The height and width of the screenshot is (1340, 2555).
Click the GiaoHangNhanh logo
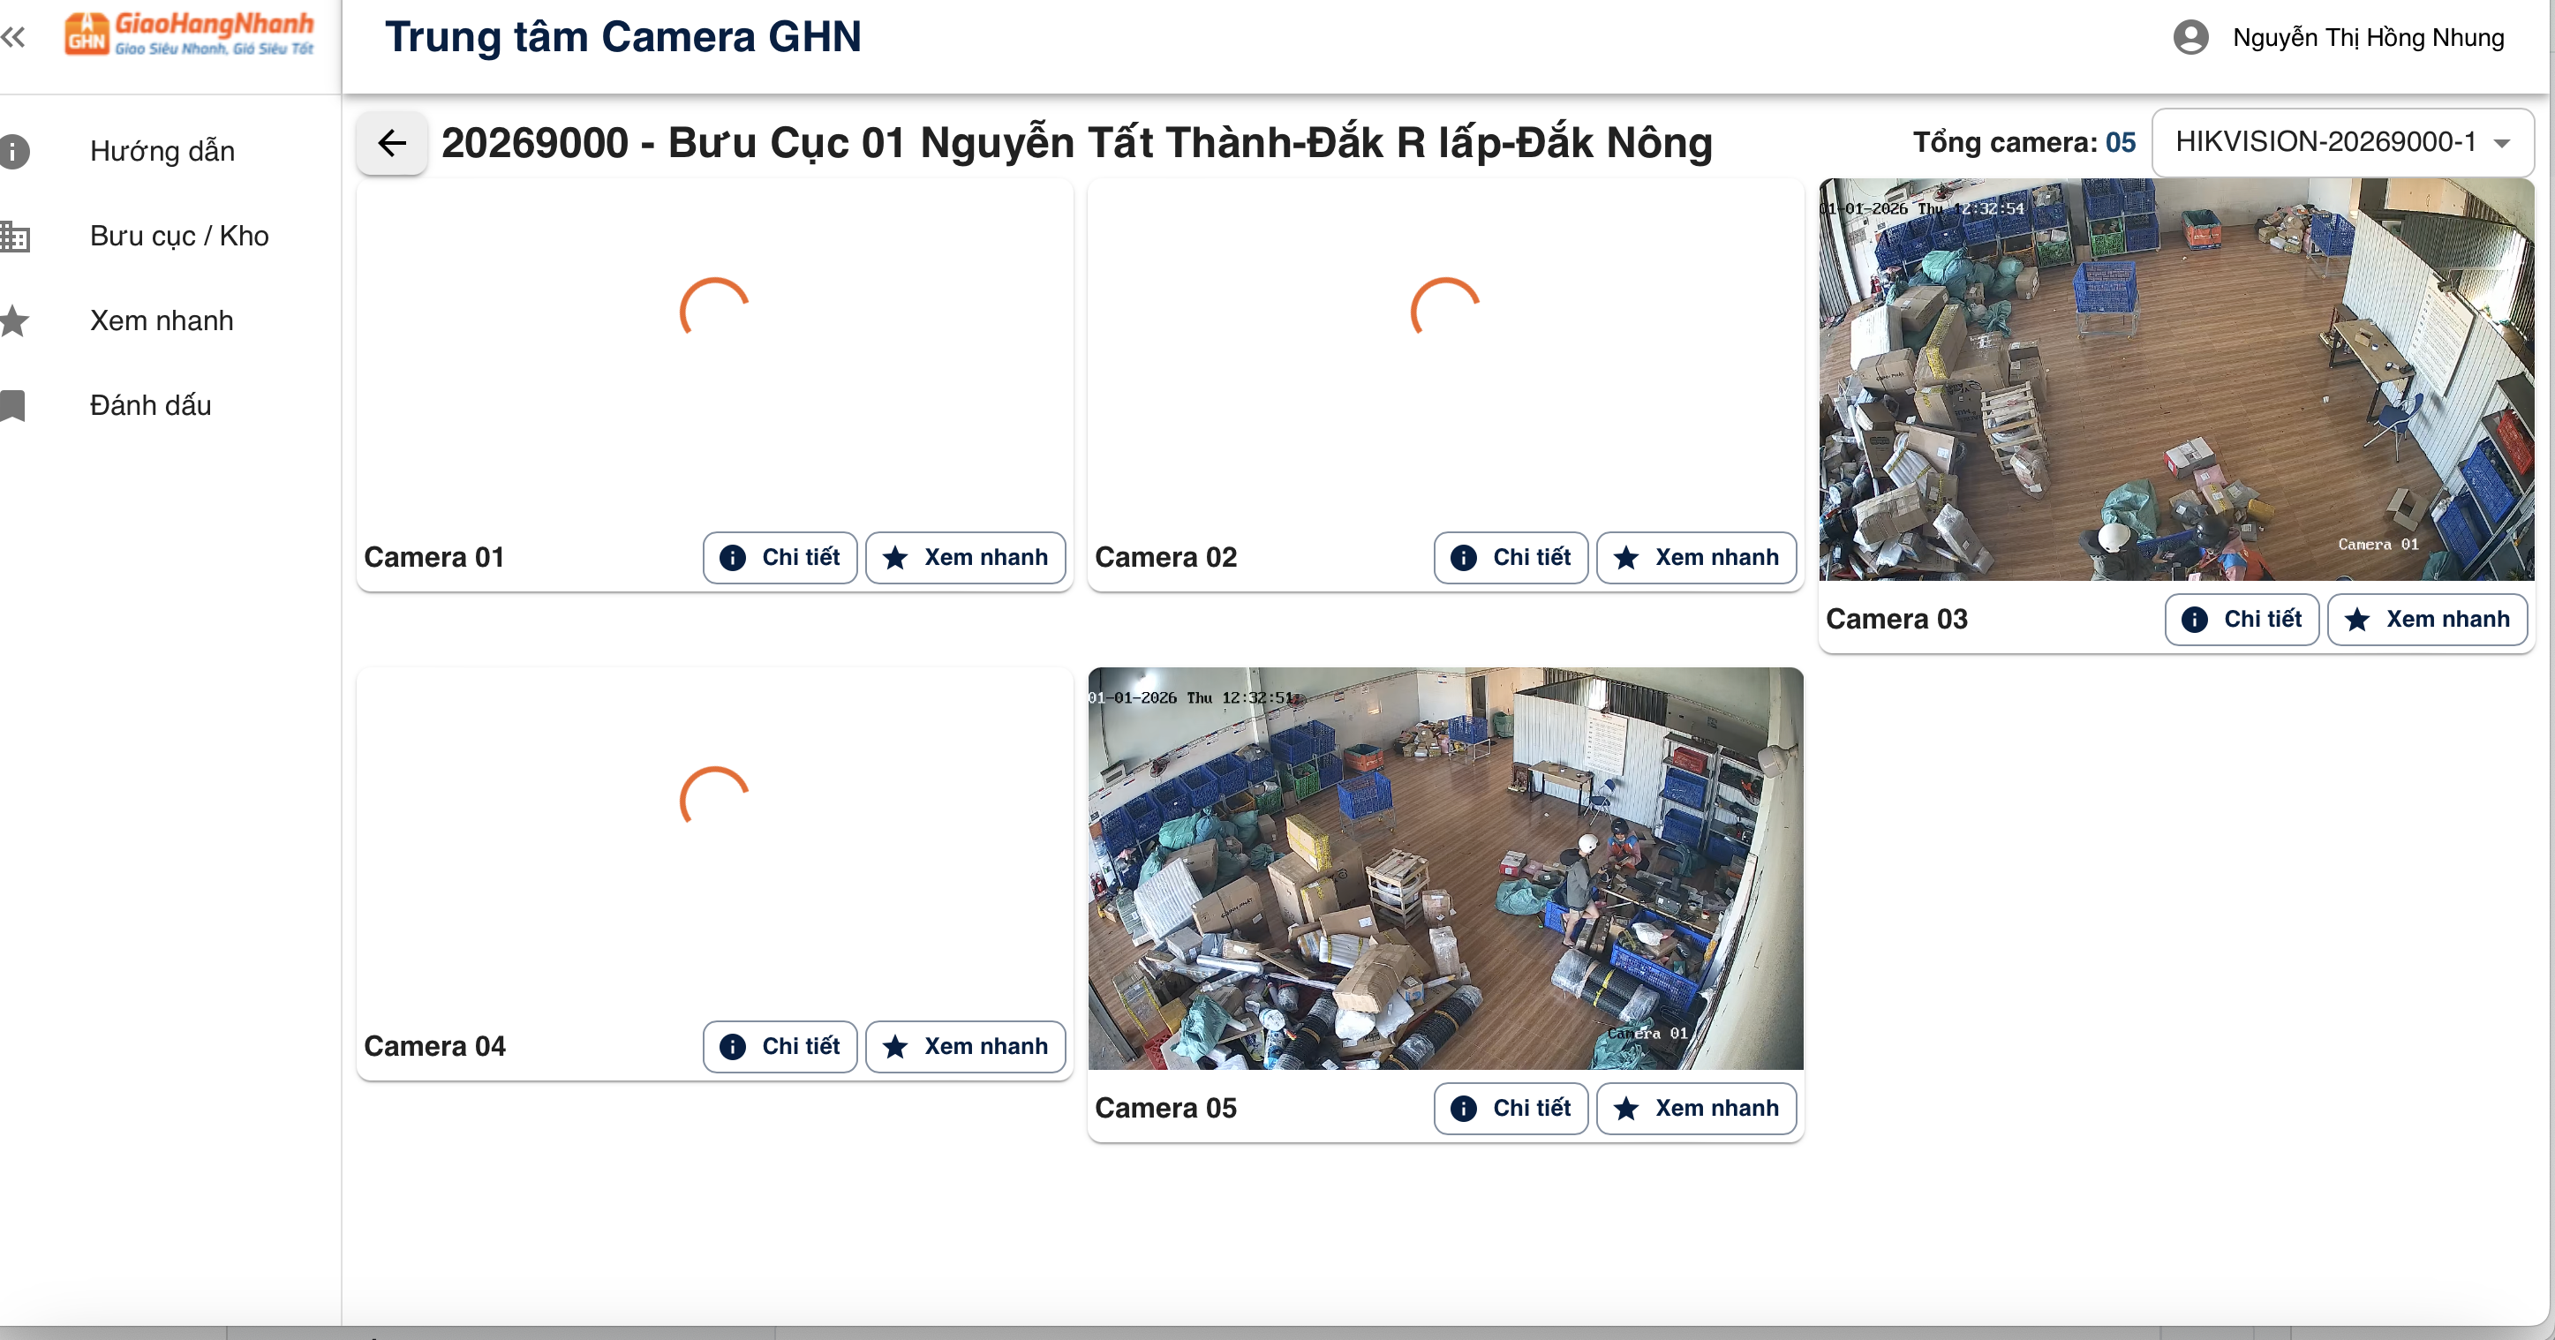(188, 34)
